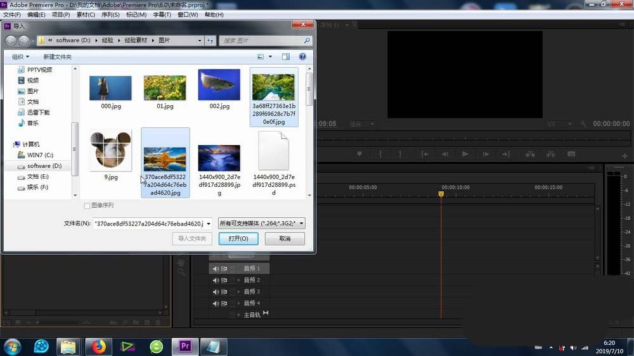Click the 经验素材 path segment
This screenshot has width=634, height=356.
tap(136, 41)
